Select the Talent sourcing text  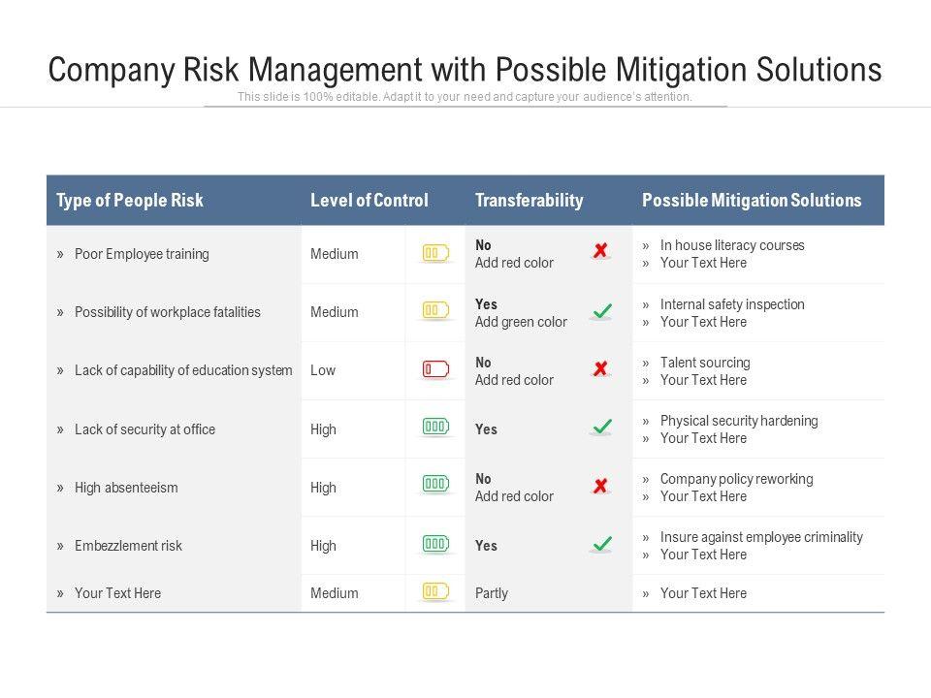pyautogui.click(x=705, y=363)
